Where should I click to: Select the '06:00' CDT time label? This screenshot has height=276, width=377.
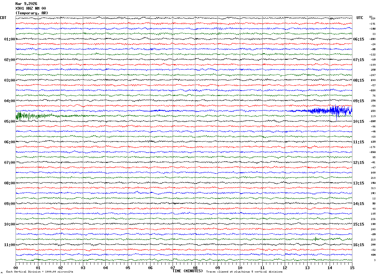pyautogui.click(x=10, y=142)
